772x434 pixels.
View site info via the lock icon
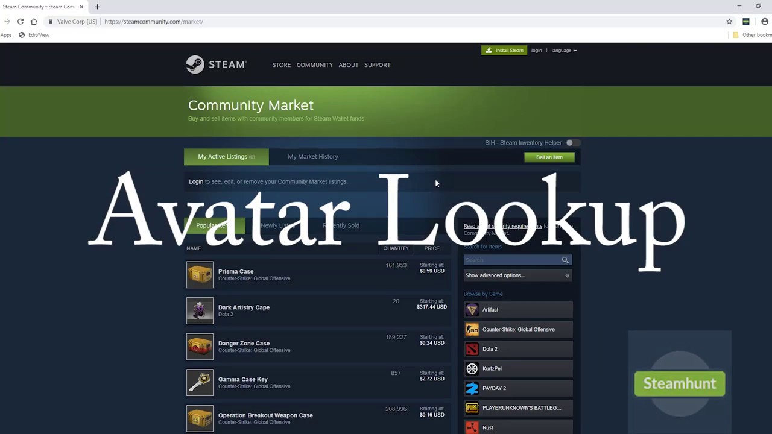51,21
